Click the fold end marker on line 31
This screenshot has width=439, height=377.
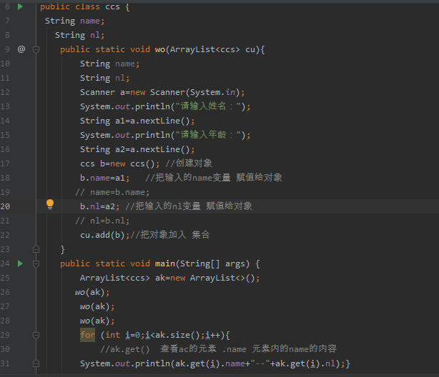(36, 363)
